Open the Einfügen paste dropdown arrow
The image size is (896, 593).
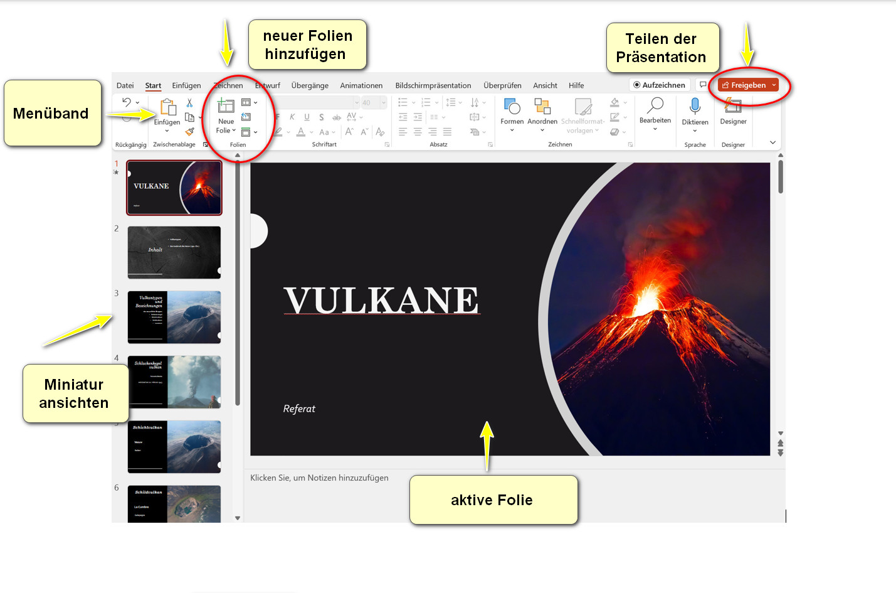point(166,132)
